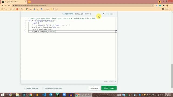Open the YouTube bookmark
Screen dimensions: 173x97
20,9
